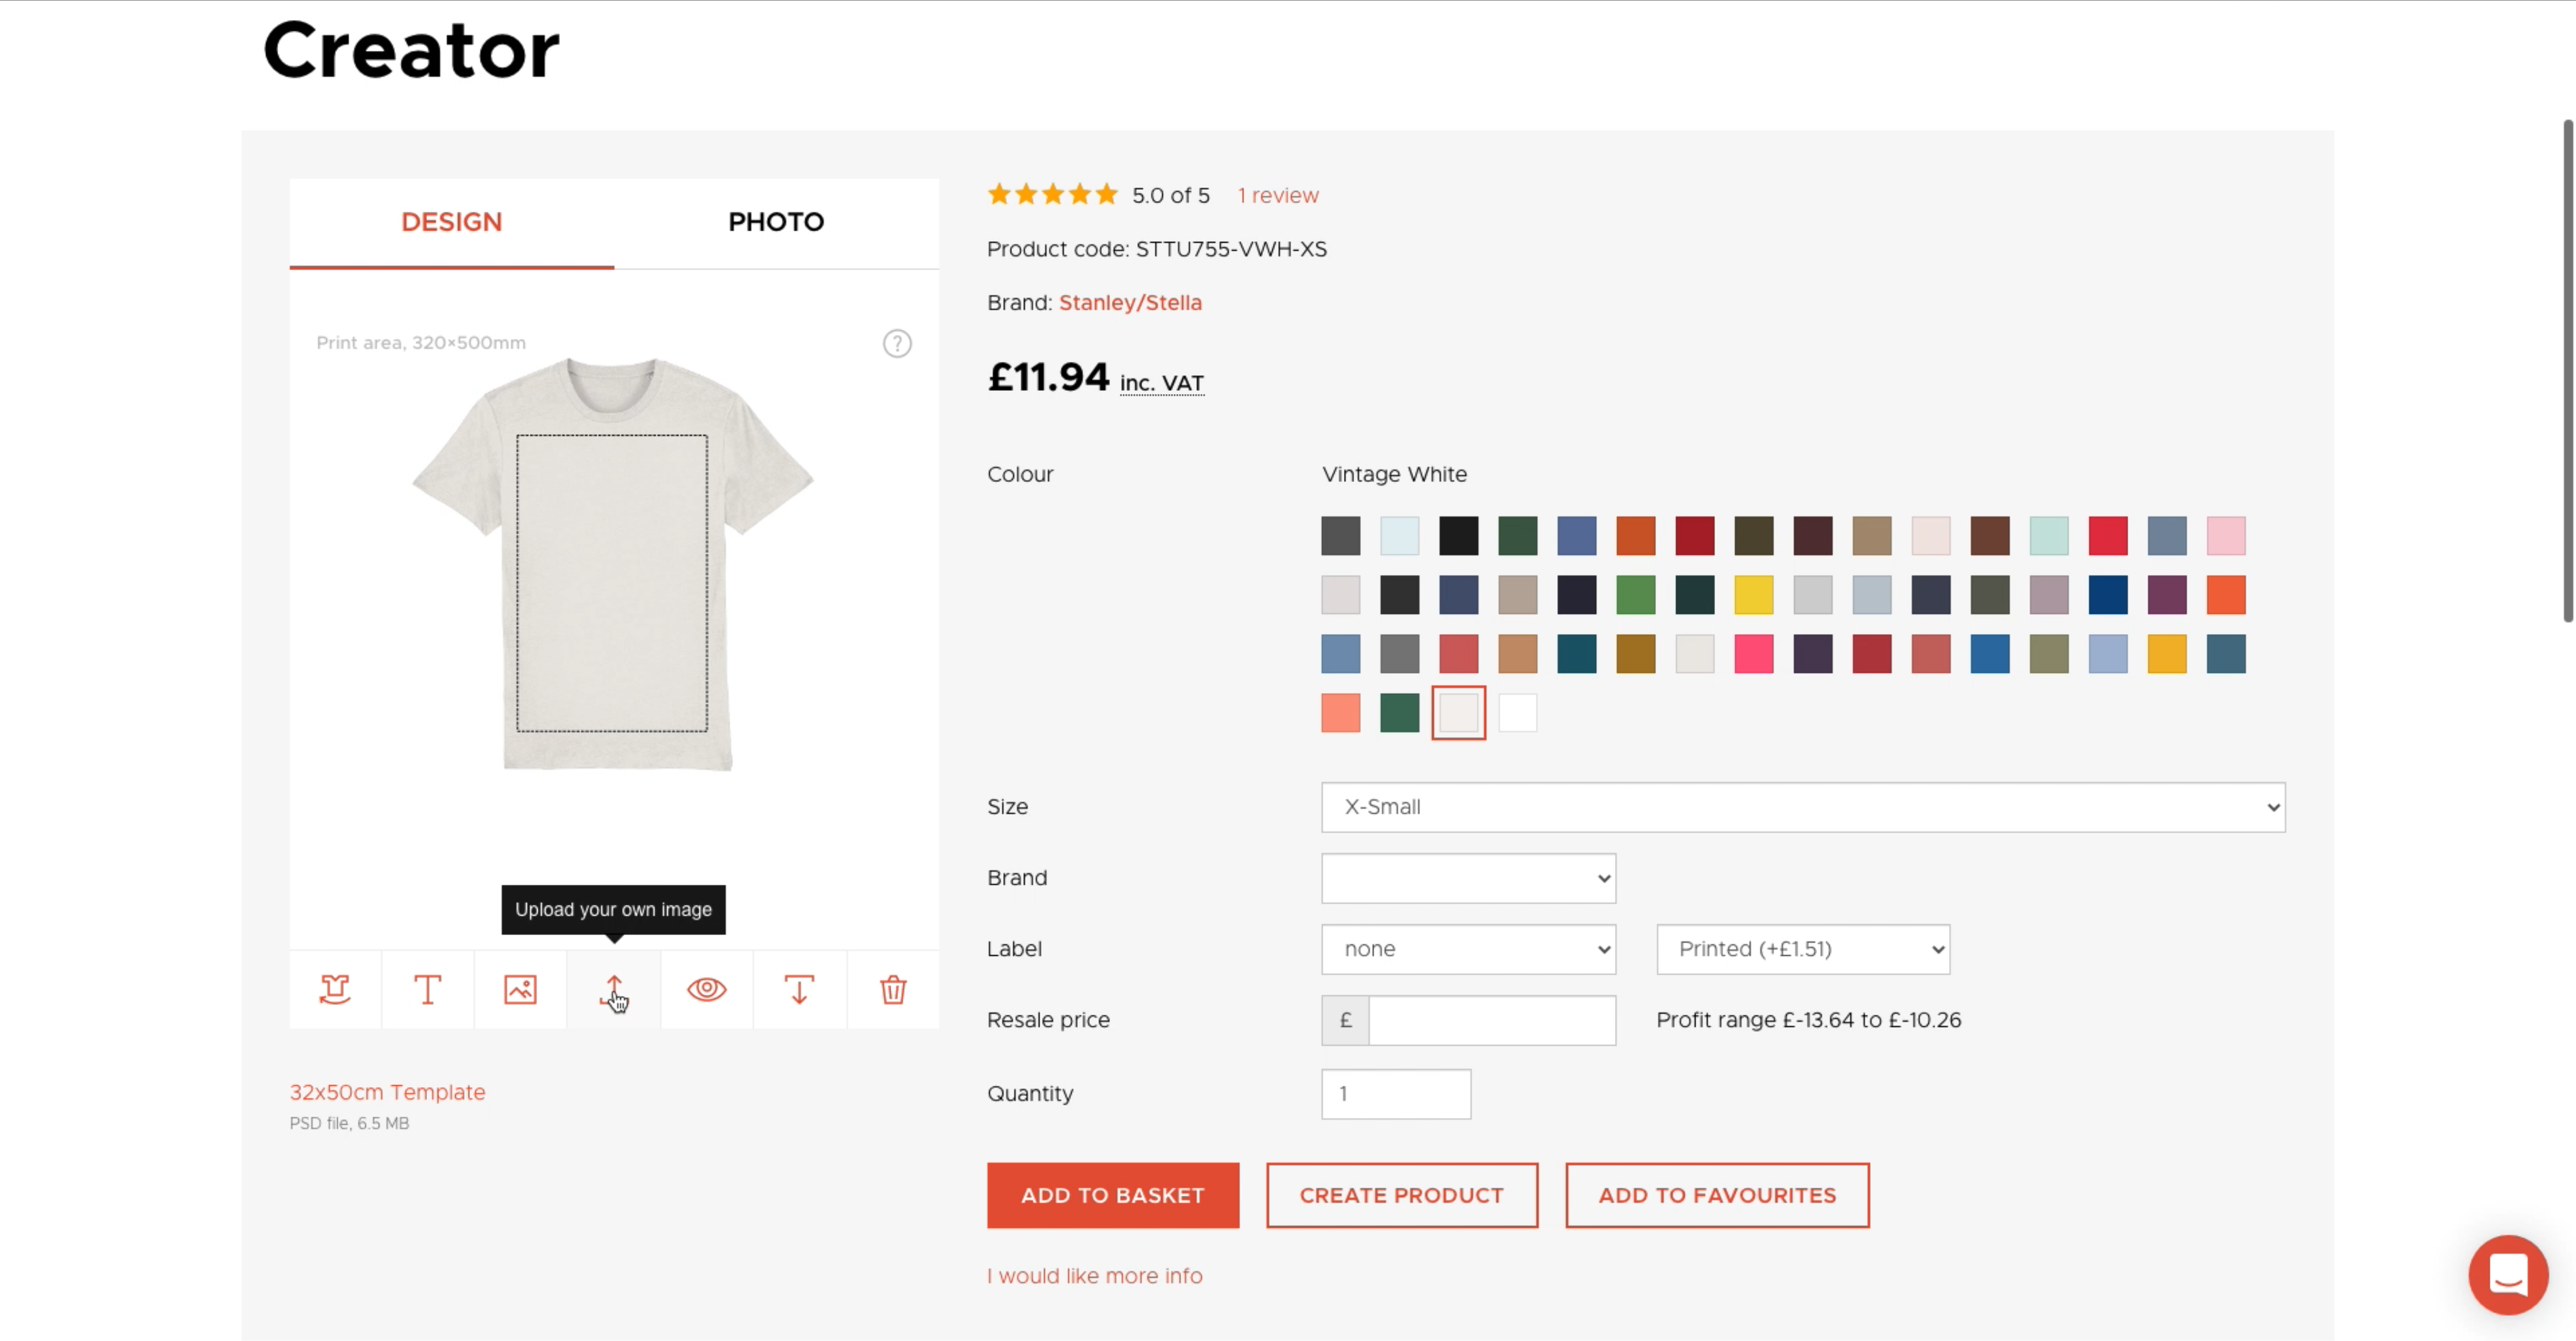Open the 32x50cm Template link

[387, 1092]
